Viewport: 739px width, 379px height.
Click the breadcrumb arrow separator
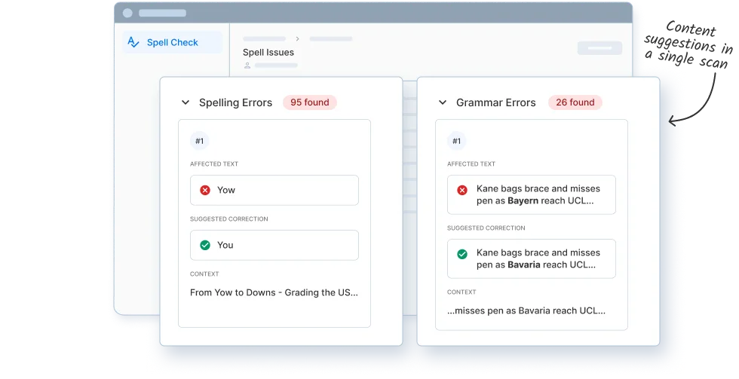click(x=297, y=38)
